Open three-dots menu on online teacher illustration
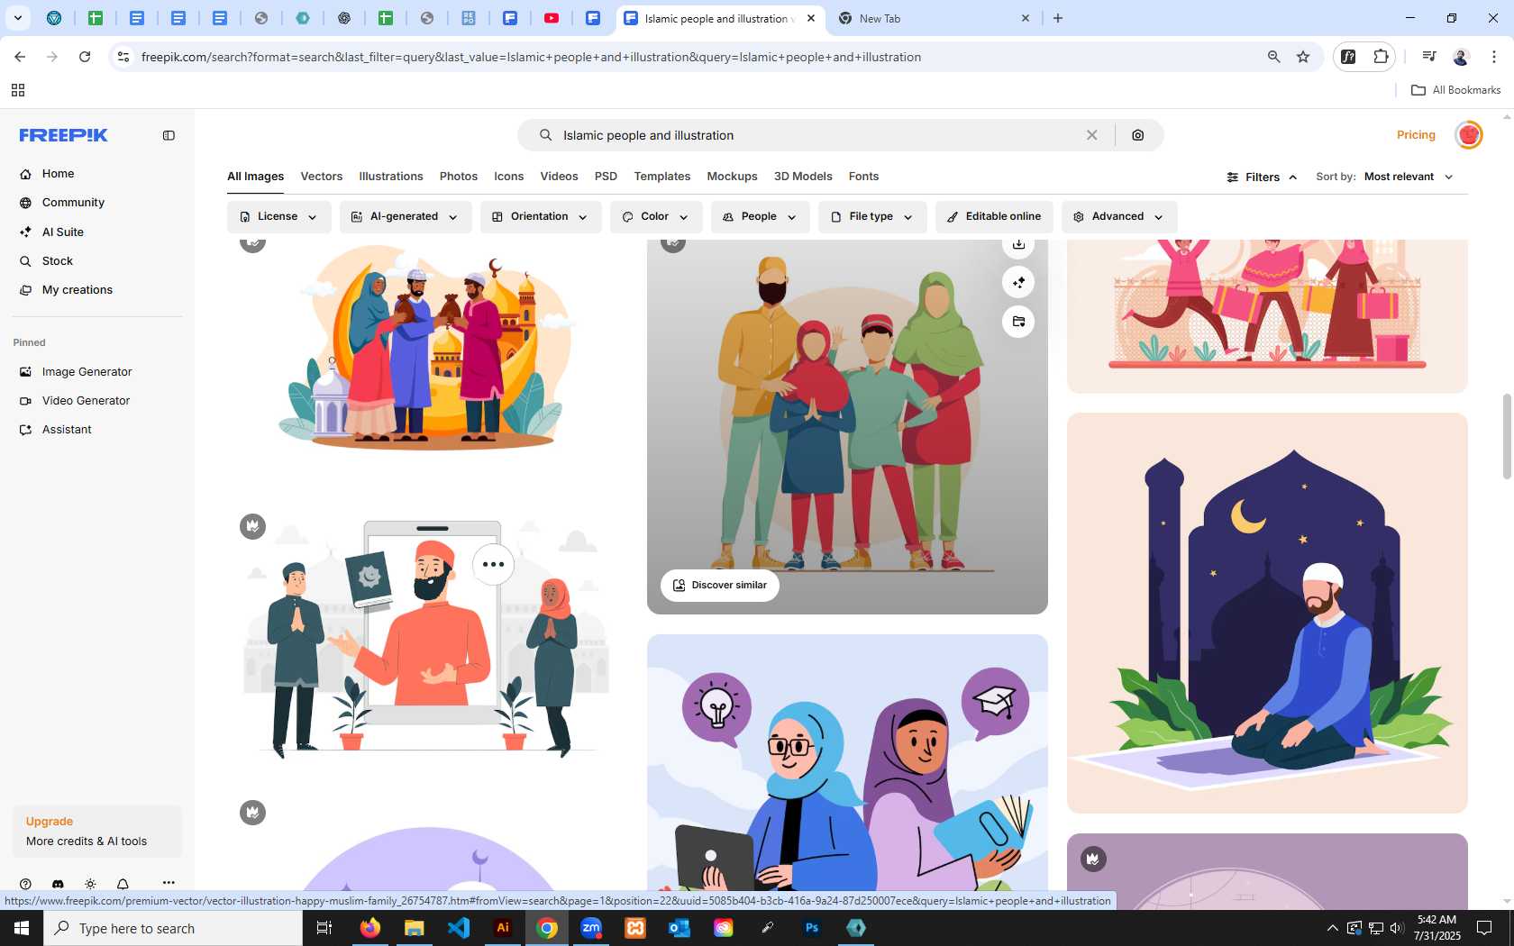Image resolution: width=1514 pixels, height=946 pixels. tap(493, 565)
